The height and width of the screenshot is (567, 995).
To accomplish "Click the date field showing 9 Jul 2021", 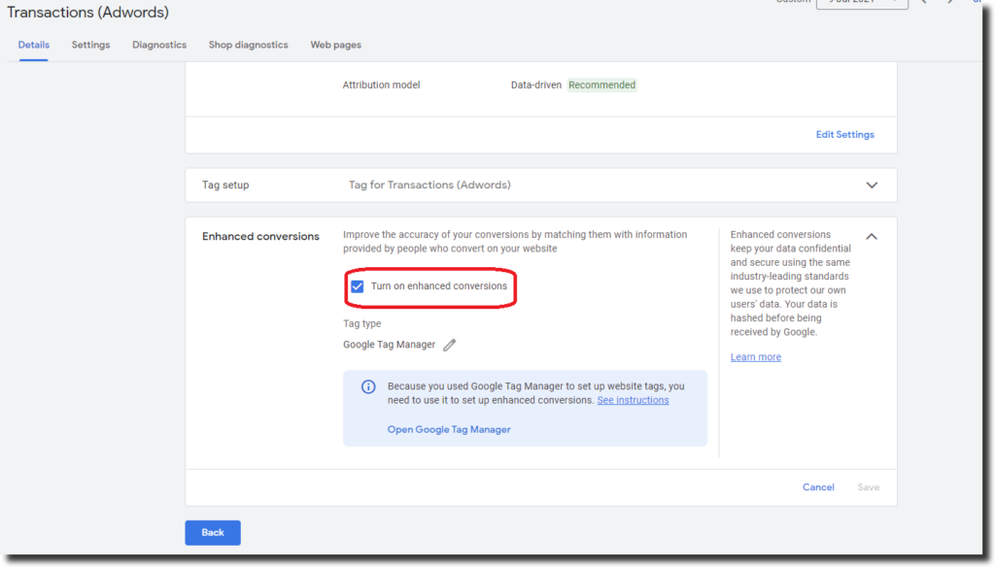I will click(861, 3).
